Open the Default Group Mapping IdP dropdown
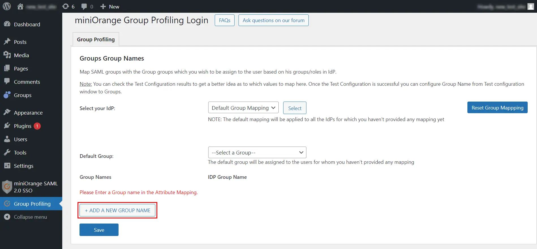This screenshot has width=537, height=249. click(x=243, y=108)
